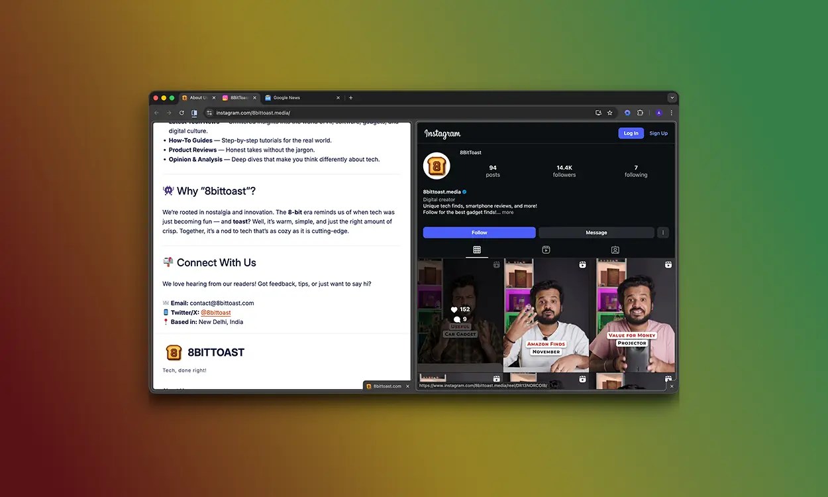Click the Instagram wordmark logo
Image resolution: width=828 pixels, height=497 pixels.
[x=442, y=133]
